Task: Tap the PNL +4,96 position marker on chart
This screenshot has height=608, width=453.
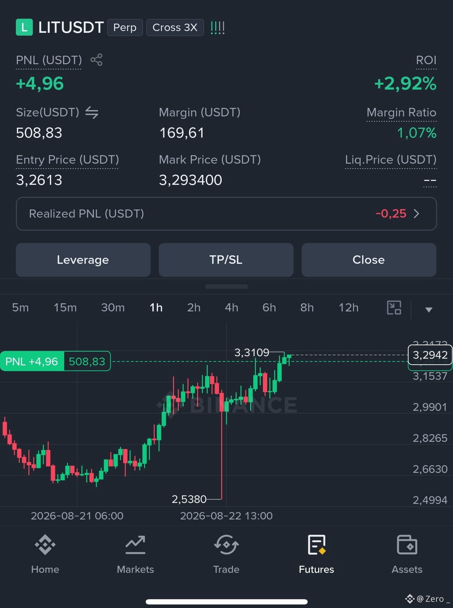Action: click(55, 361)
